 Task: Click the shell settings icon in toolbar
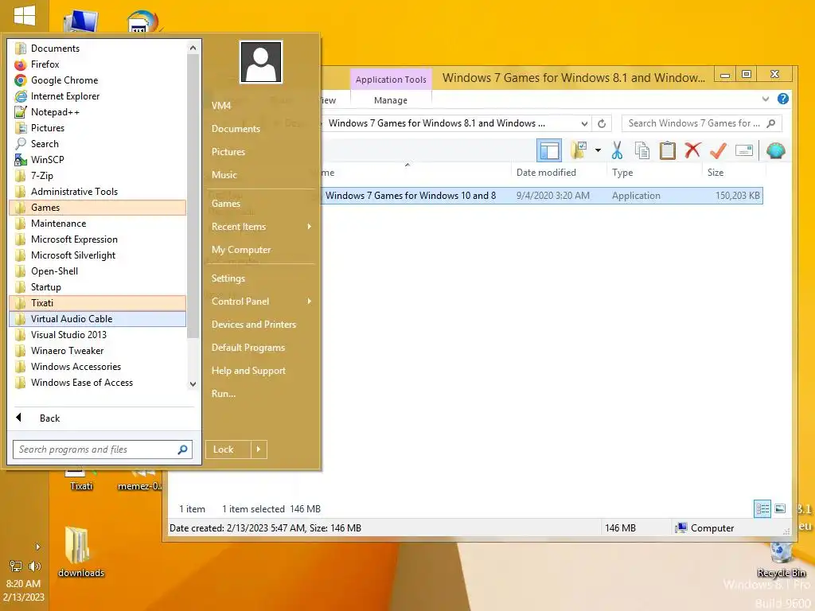pos(775,150)
